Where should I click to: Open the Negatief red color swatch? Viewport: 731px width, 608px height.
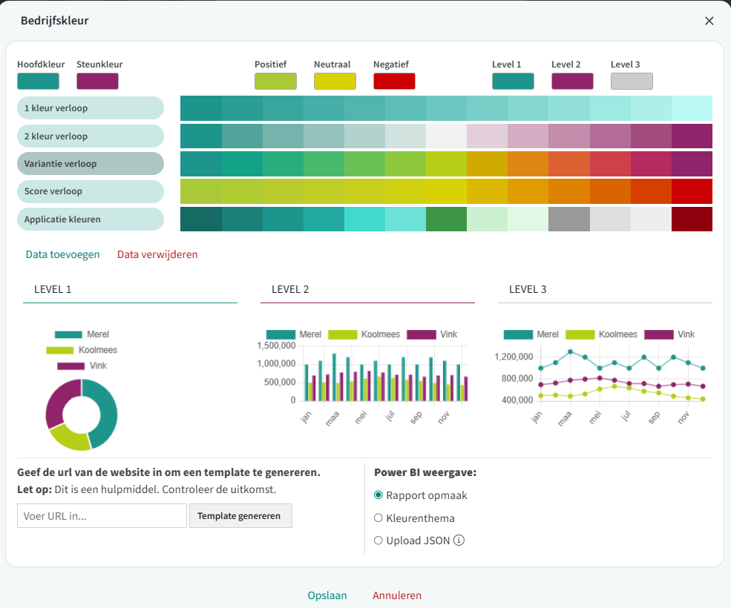[394, 81]
